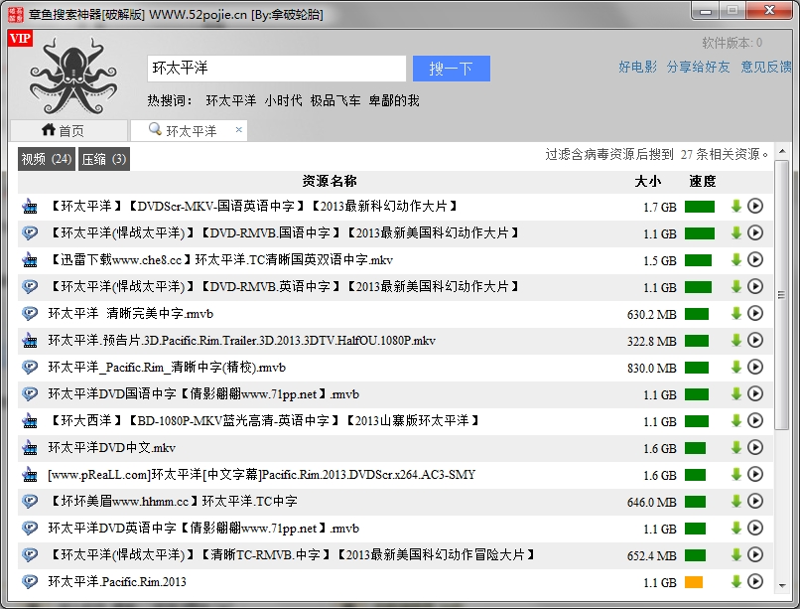Play the 清晰TC-RMVB.中字 resource
This screenshot has height=609, width=800.
pos(755,555)
